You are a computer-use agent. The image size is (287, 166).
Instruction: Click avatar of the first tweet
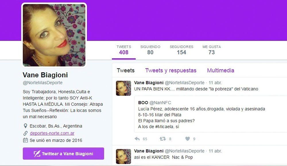tap(123, 88)
